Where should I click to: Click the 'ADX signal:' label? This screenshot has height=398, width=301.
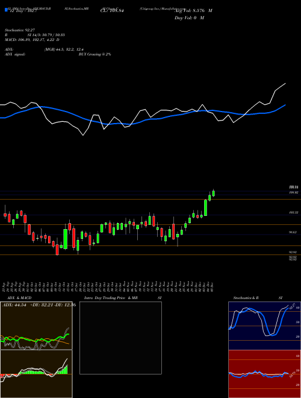tap(14, 54)
